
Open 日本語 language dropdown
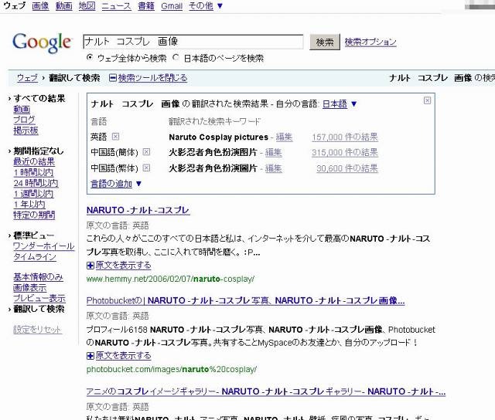pos(340,104)
